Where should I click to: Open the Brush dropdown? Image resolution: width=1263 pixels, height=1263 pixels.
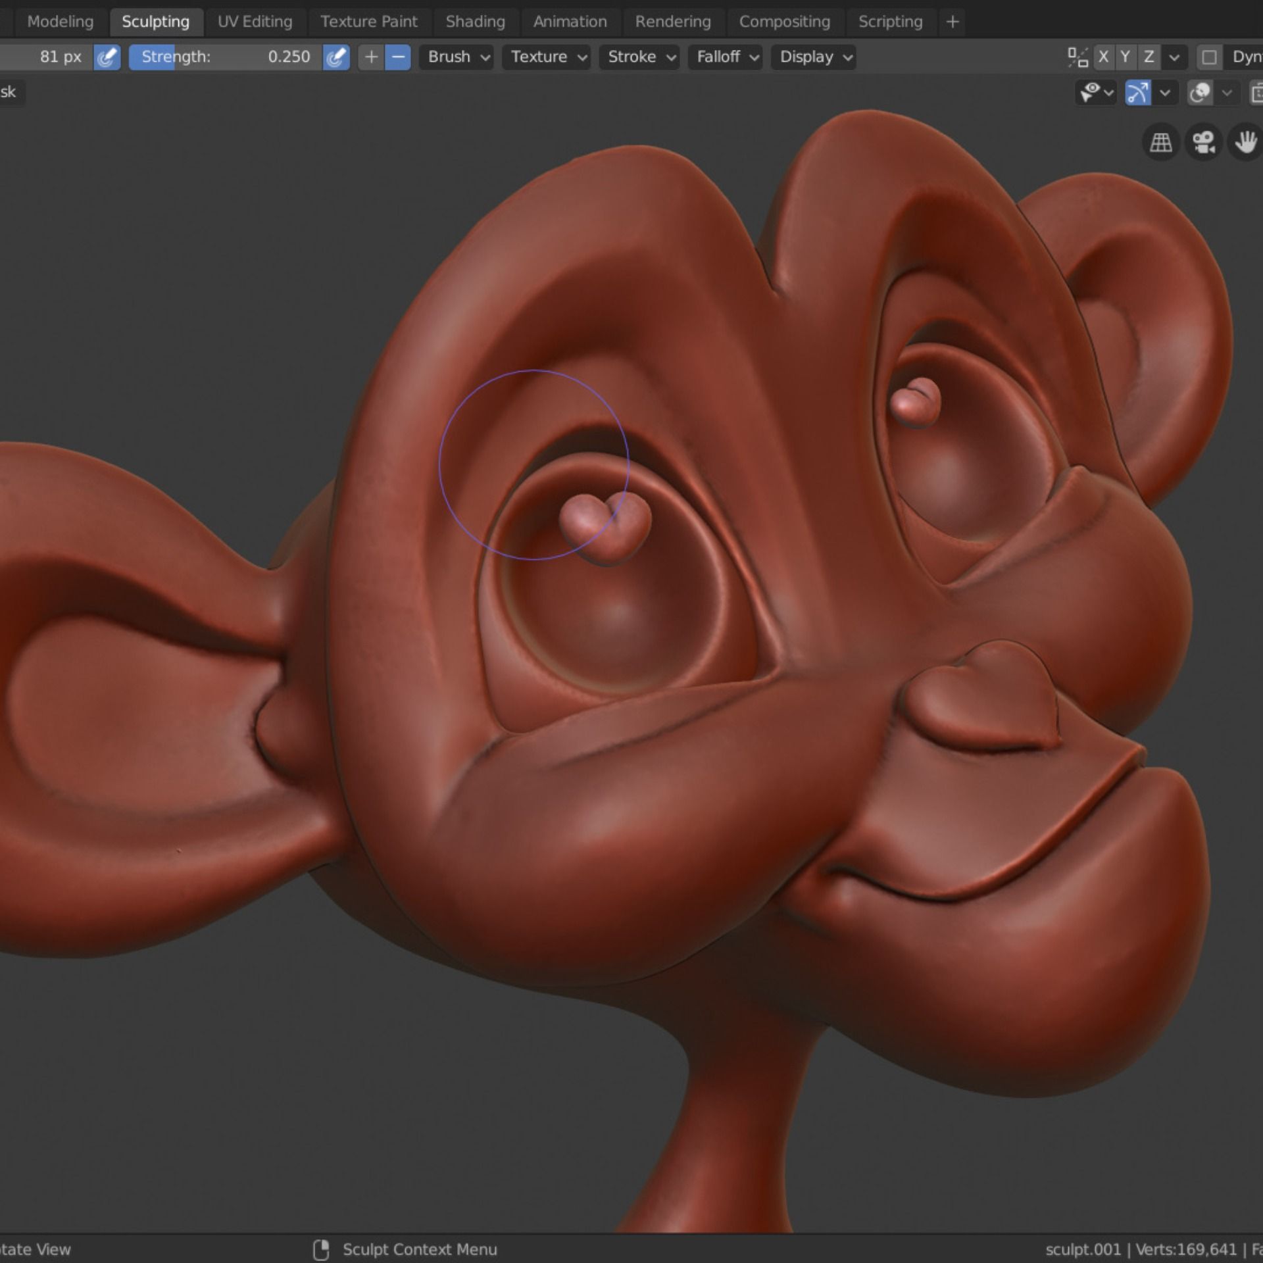click(x=457, y=57)
